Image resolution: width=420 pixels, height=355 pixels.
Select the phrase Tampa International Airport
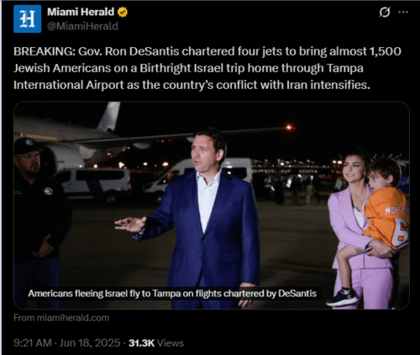coord(188,76)
